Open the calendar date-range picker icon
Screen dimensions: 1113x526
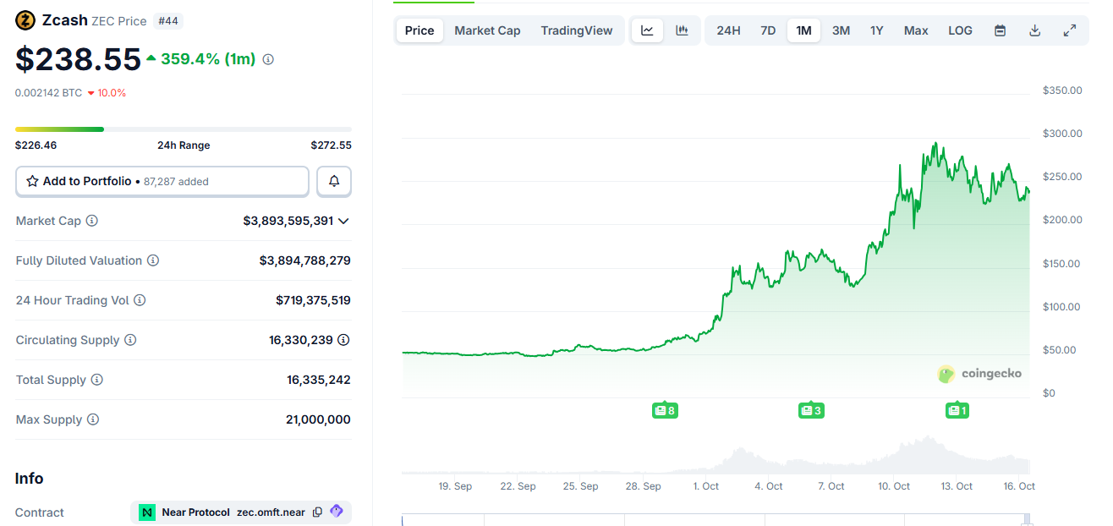tap(1000, 30)
